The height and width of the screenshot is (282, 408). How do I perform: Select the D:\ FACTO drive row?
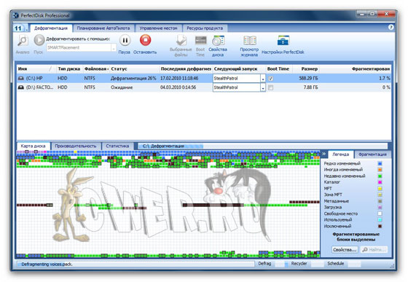click(x=204, y=87)
